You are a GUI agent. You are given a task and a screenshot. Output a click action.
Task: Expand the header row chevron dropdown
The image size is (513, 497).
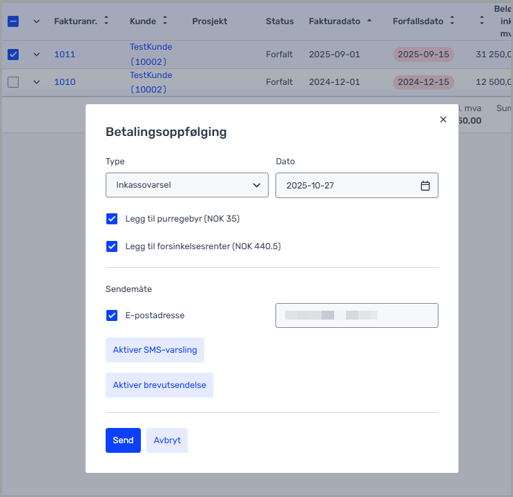(37, 21)
